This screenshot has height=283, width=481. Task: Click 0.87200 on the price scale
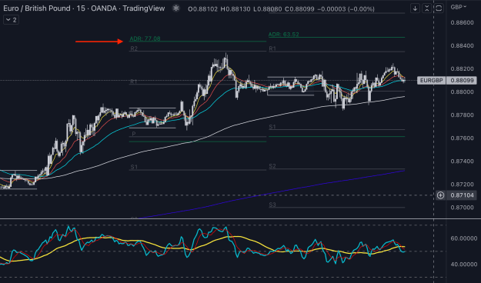click(462, 185)
